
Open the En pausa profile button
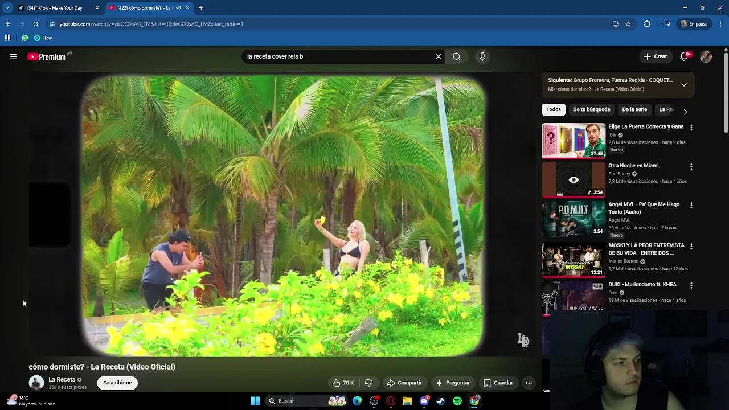[x=694, y=24]
